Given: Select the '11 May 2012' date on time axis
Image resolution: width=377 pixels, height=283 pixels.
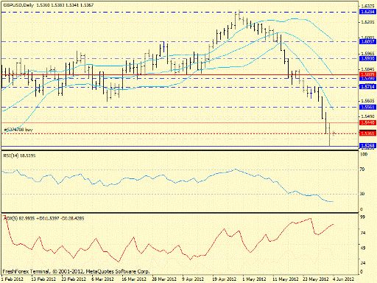Looking at the screenshot, I should (x=286, y=279).
